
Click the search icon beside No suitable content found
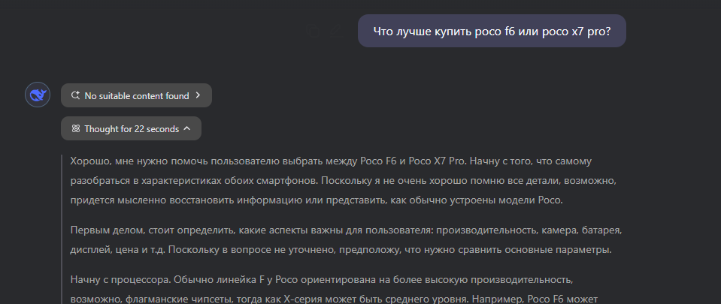coord(75,95)
